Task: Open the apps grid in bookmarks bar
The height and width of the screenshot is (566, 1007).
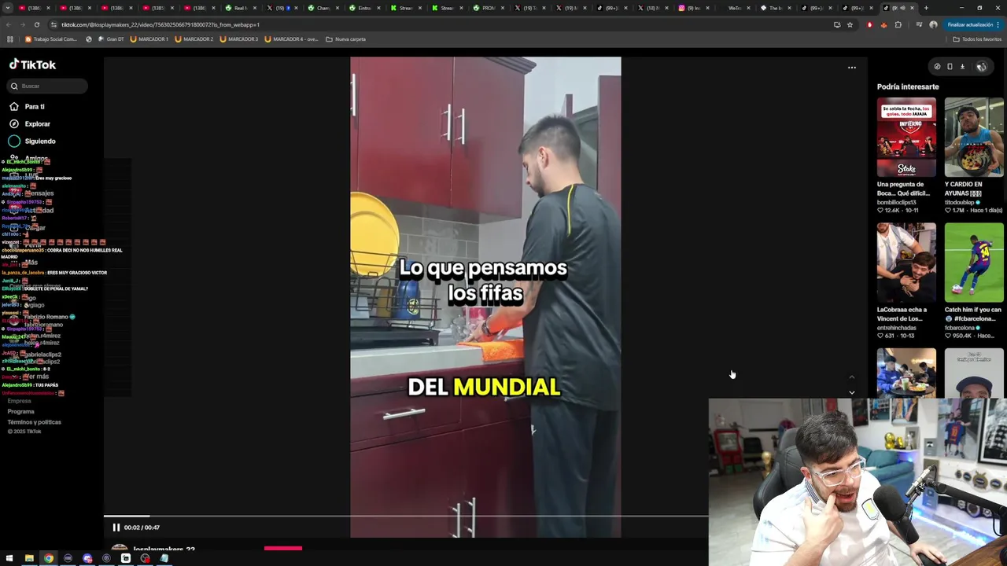Action: 9,39
